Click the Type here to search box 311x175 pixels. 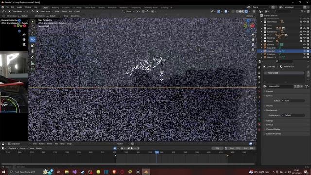[25, 172]
